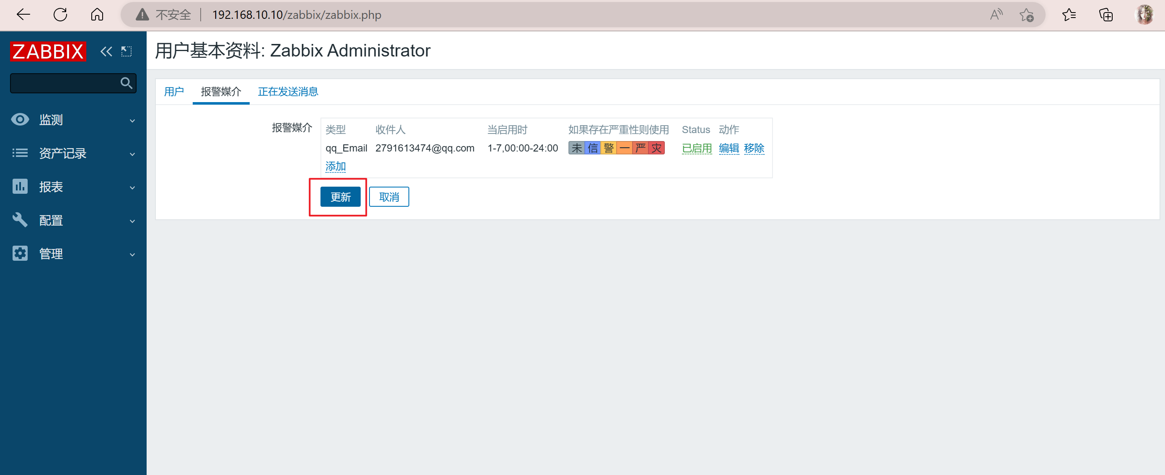The image size is (1165, 475).
Task: Click the sidebar search magnifier icon
Action: pos(126,83)
